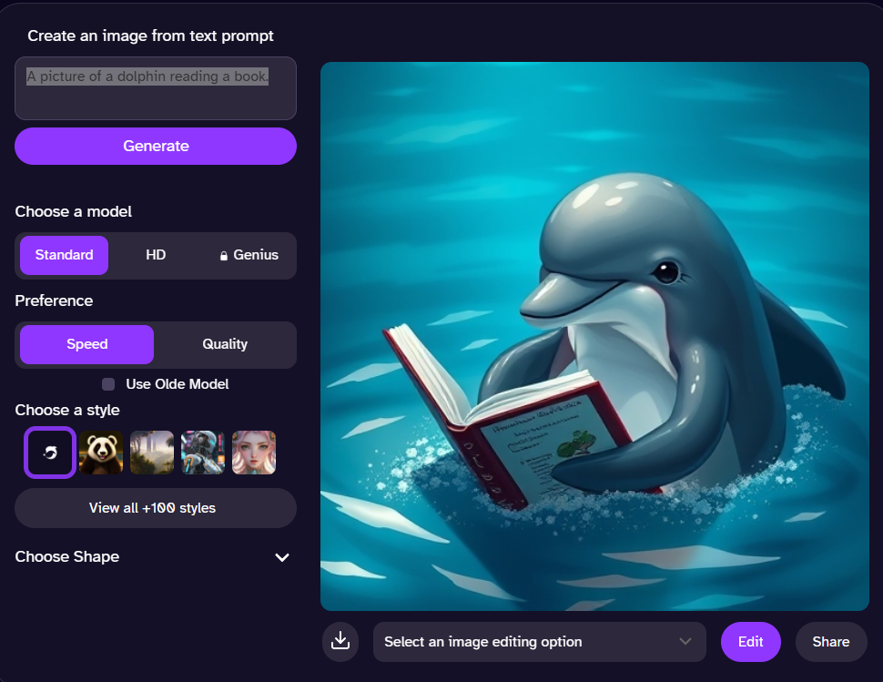Open the image editing option dropdown
Viewport: 883px width, 682px height.
point(539,642)
